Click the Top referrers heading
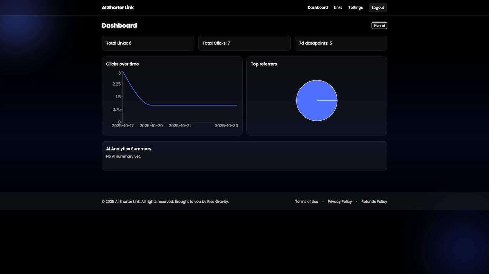The height and width of the screenshot is (274, 489). pyautogui.click(x=264, y=64)
